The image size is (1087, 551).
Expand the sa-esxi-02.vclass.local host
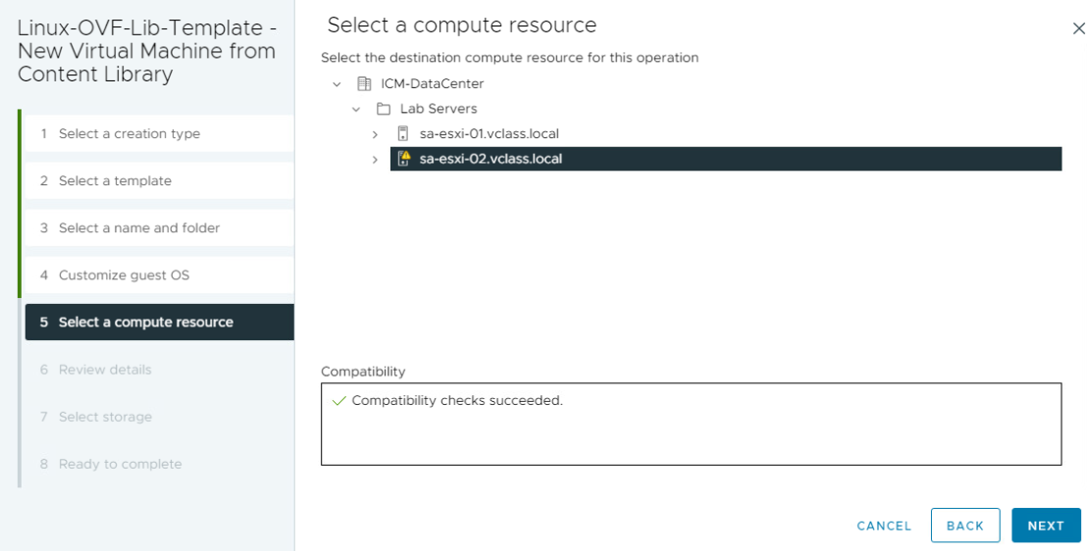pos(375,160)
